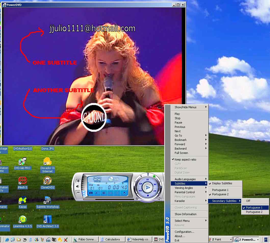The height and width of the screenshot is (243, 270).
Task: Step backward one frame on the jog wheel
Action: click(140, 191)
